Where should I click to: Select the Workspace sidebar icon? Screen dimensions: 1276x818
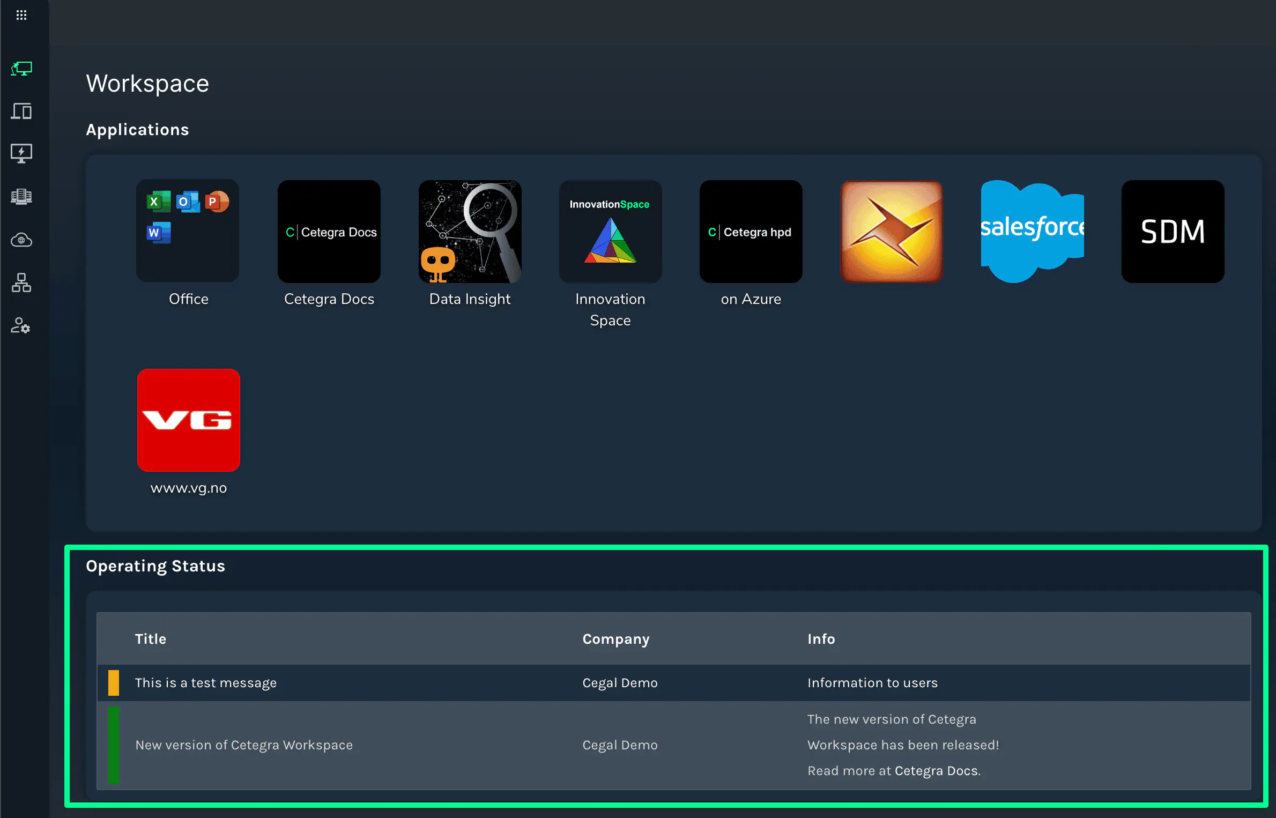click(x=21, y=69)
